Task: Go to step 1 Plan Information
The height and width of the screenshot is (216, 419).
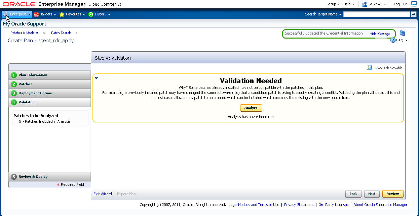Action: 50,75
